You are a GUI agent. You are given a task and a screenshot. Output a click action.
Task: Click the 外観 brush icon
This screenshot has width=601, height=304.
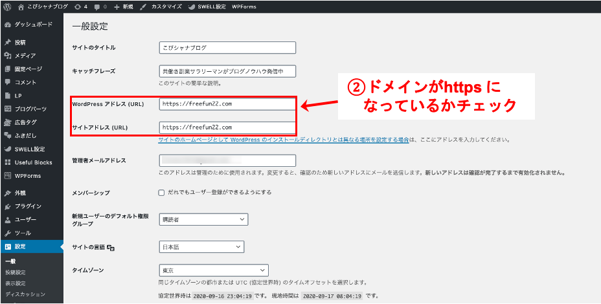[x=7, y=193]
